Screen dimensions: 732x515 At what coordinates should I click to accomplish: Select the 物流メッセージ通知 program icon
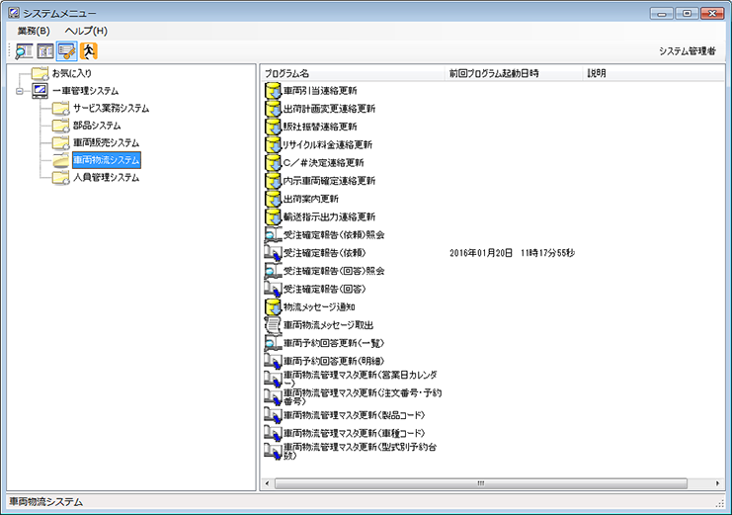pos(274,307)
